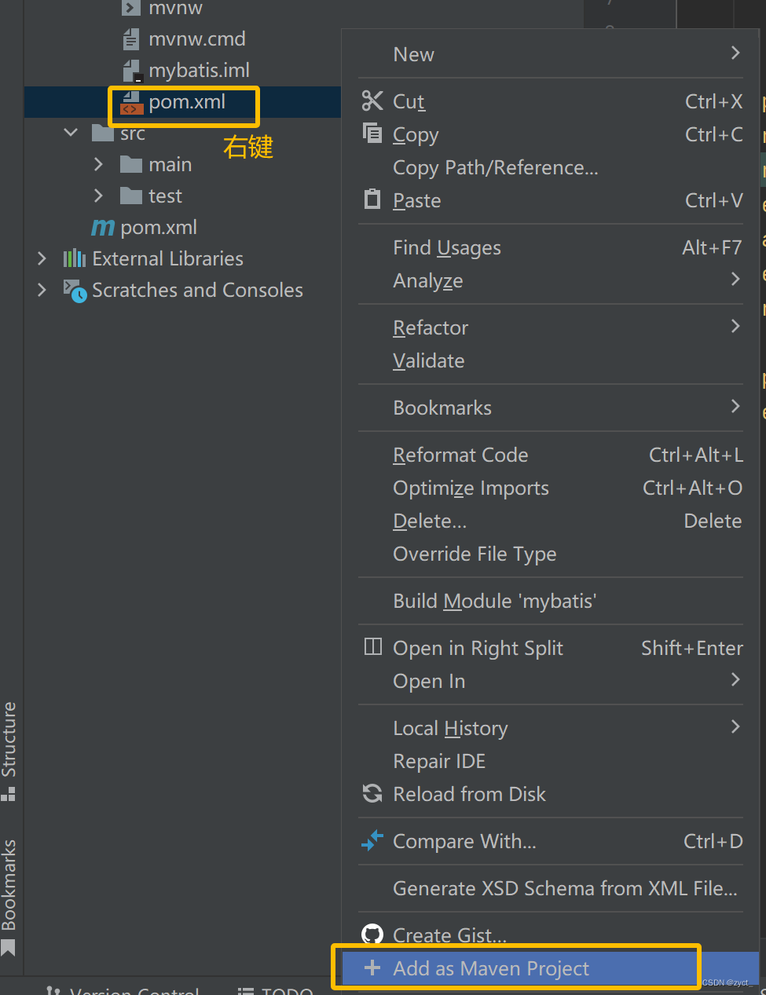Collapse the src folder
The image size is (766, 995).
click(71, 133)
